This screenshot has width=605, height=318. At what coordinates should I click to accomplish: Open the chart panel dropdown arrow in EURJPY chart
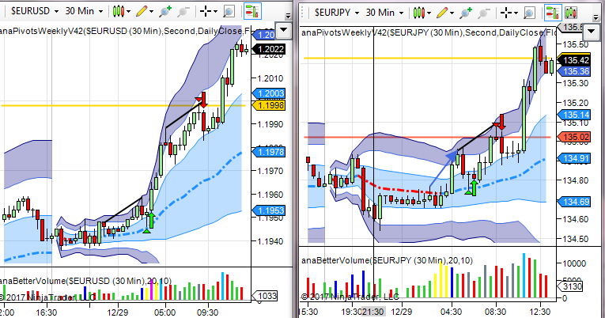[592, 32]
